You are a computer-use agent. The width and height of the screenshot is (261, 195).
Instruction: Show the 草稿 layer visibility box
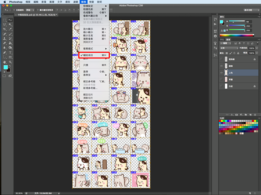click(x=221, y=80)
